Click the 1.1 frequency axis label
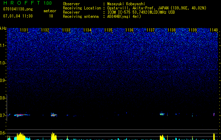 (3, 45)
